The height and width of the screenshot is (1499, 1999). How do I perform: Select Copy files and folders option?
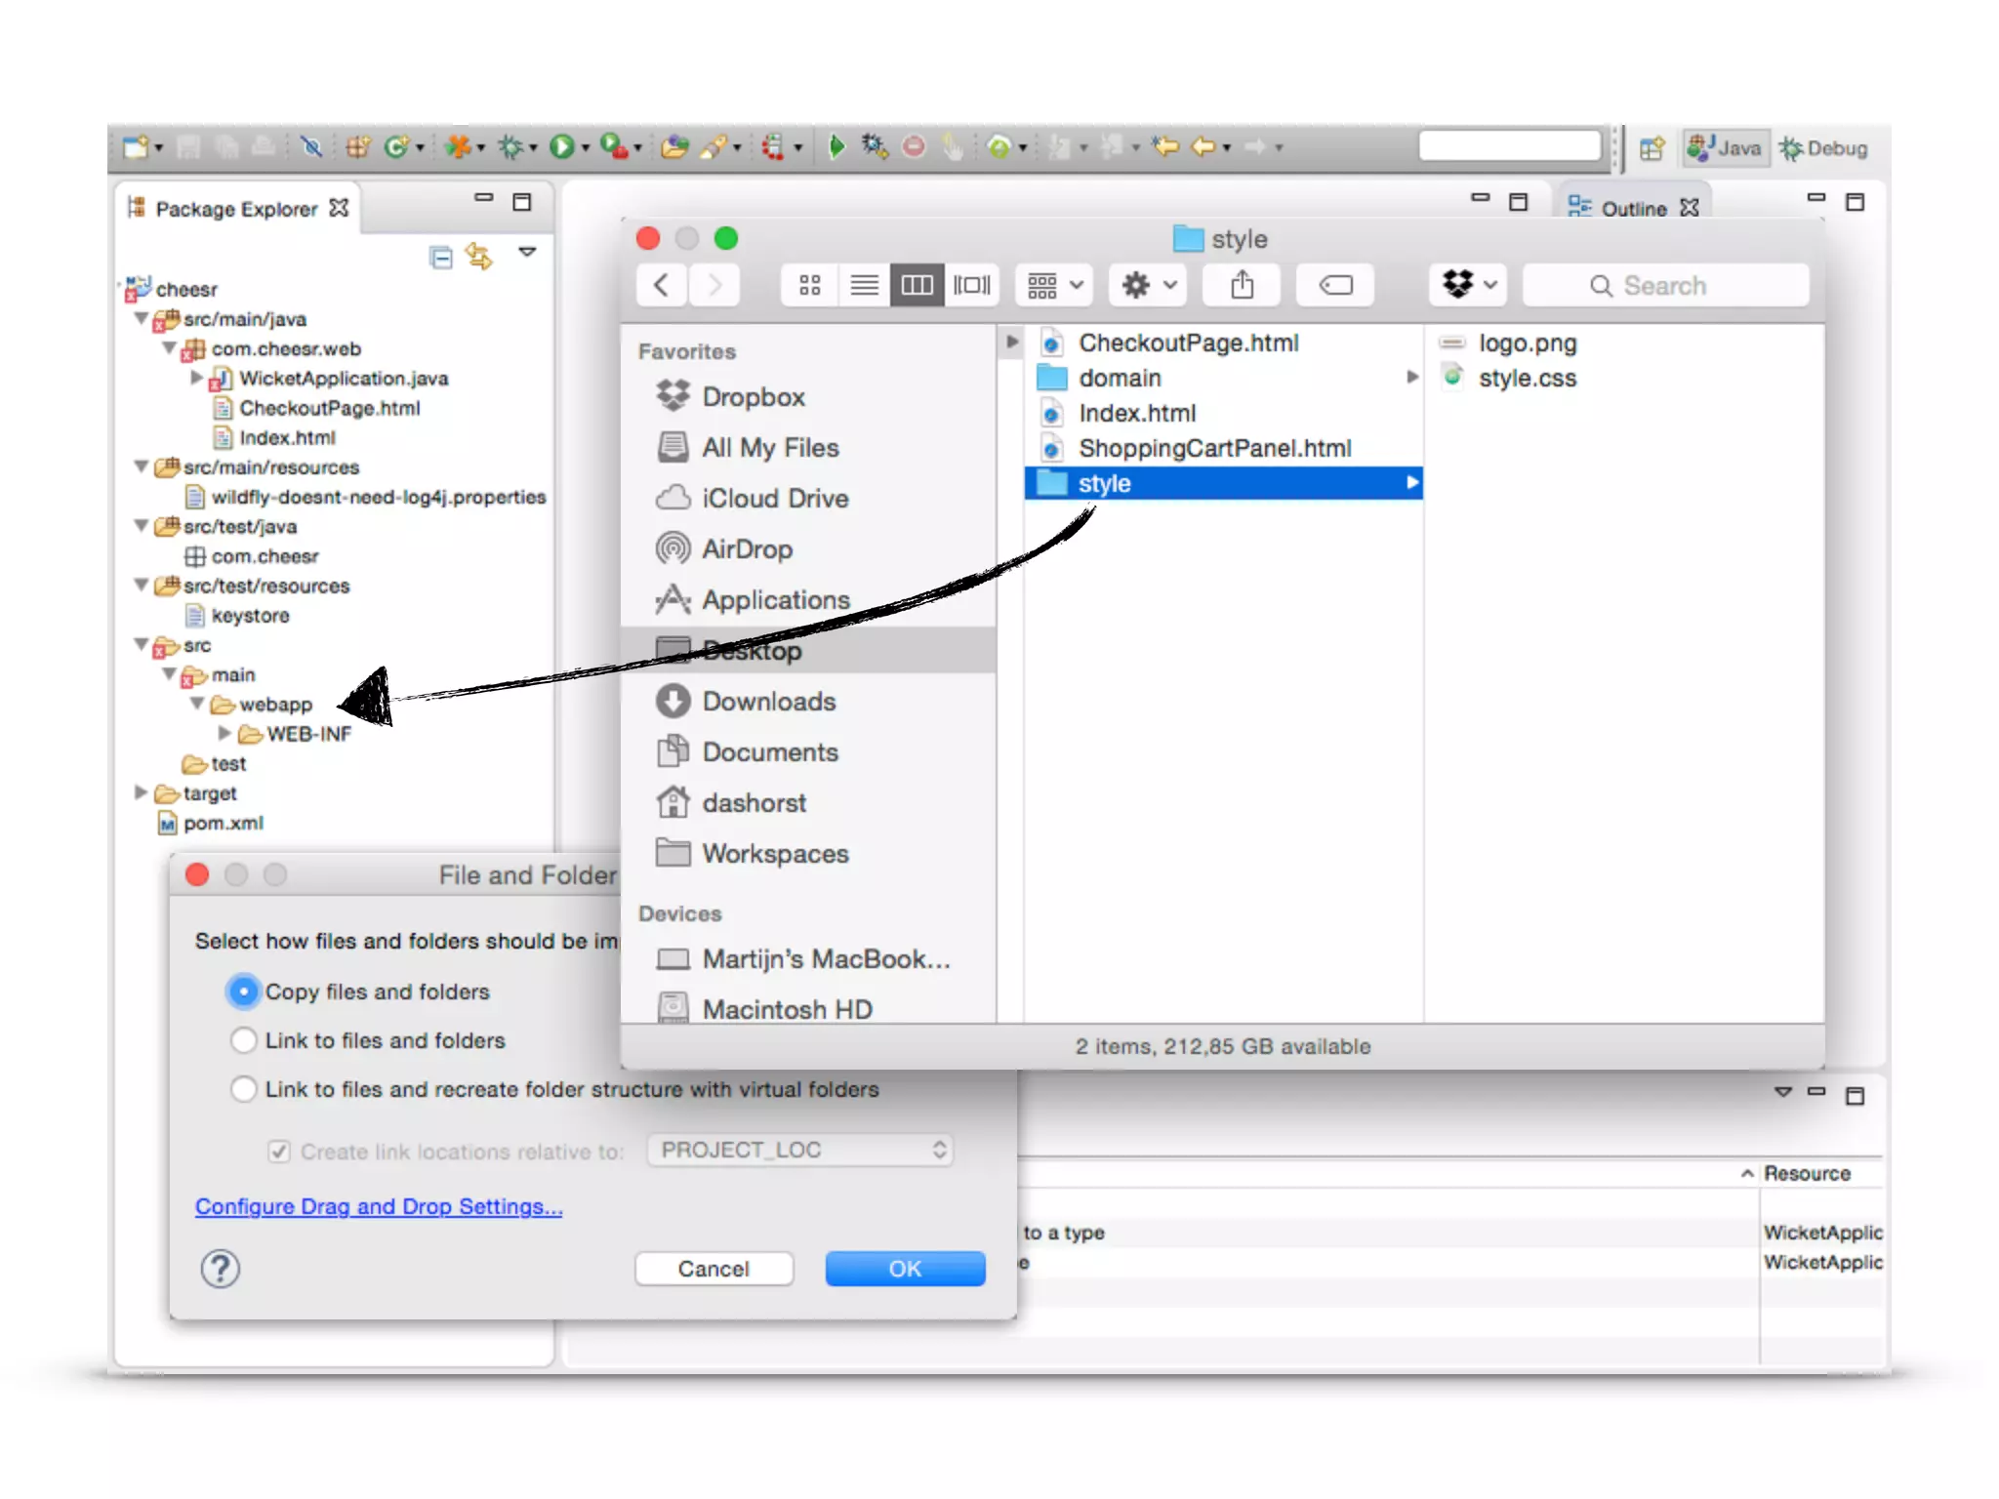[x=243, y=992]
